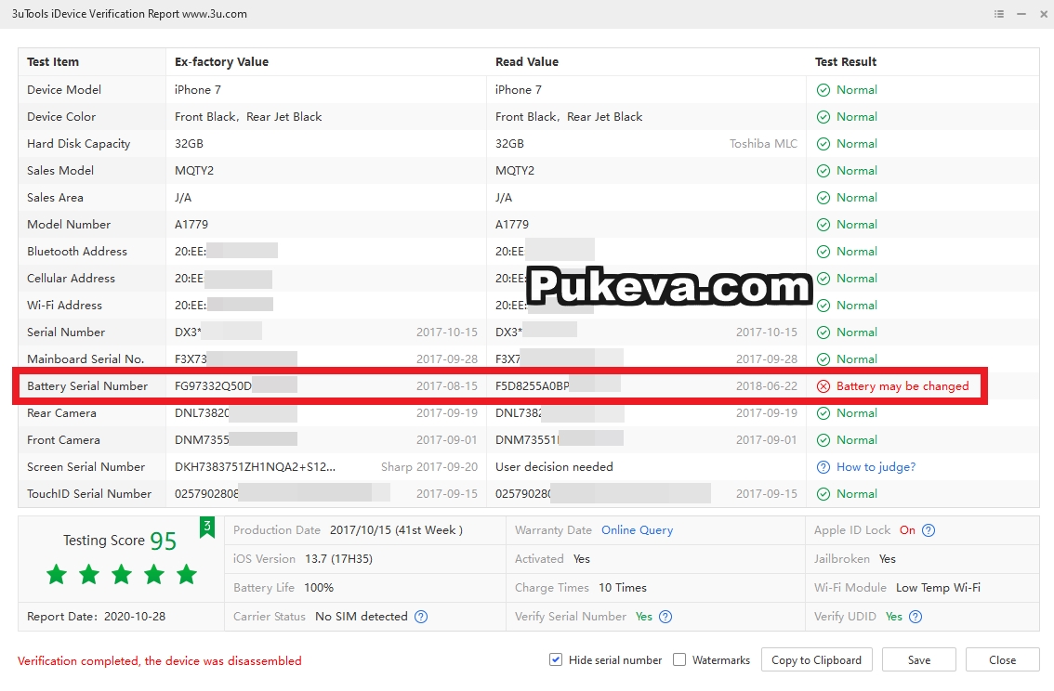This screenshot has height=691, width=1054.
Task: Click the Close button at bottom
Action: pos(1002,660)
